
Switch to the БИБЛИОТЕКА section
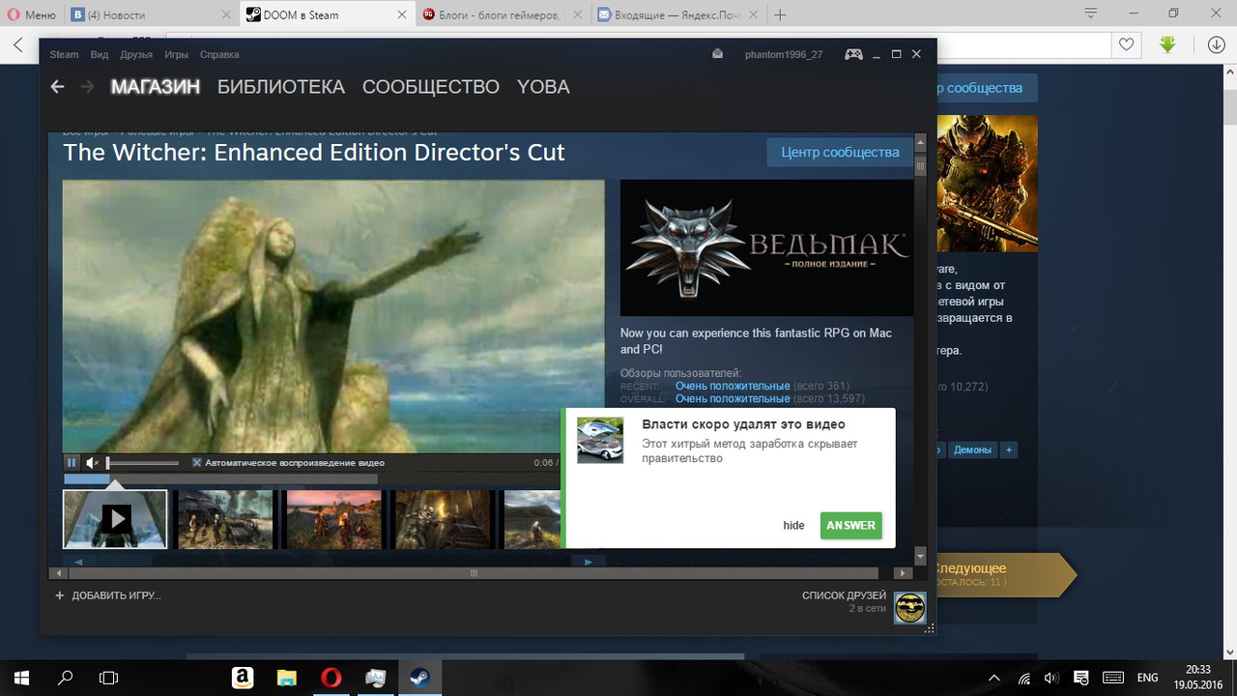coord(281,87)
